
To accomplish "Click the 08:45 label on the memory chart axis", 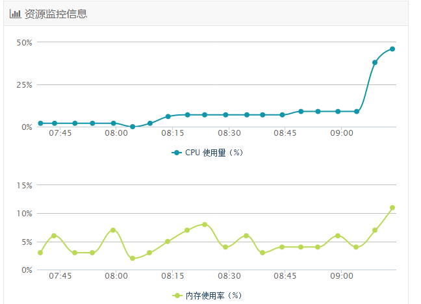I will pyautogui.click(x=285, y=276).
